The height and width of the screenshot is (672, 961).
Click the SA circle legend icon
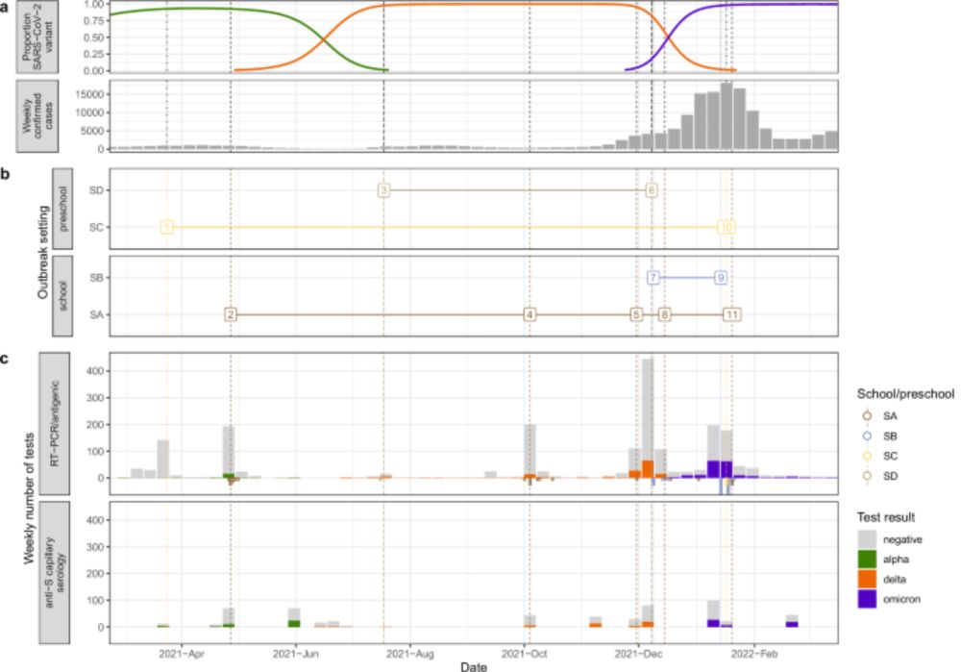click(x=867, y=416)
